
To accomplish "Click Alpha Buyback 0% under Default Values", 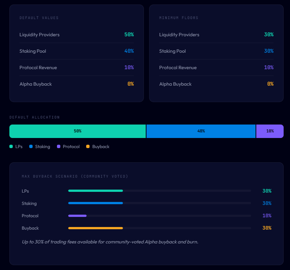I will [x=130, y=84].
